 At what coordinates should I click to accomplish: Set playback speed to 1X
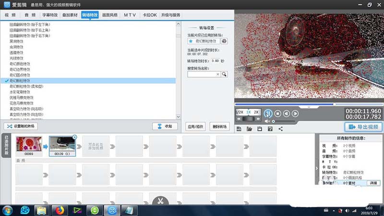[x=249, y=112]
